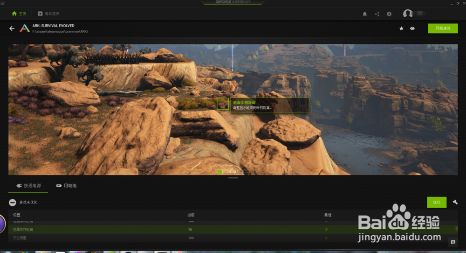
Task: Click the ARK game logo icon
Action: (25, 28)
